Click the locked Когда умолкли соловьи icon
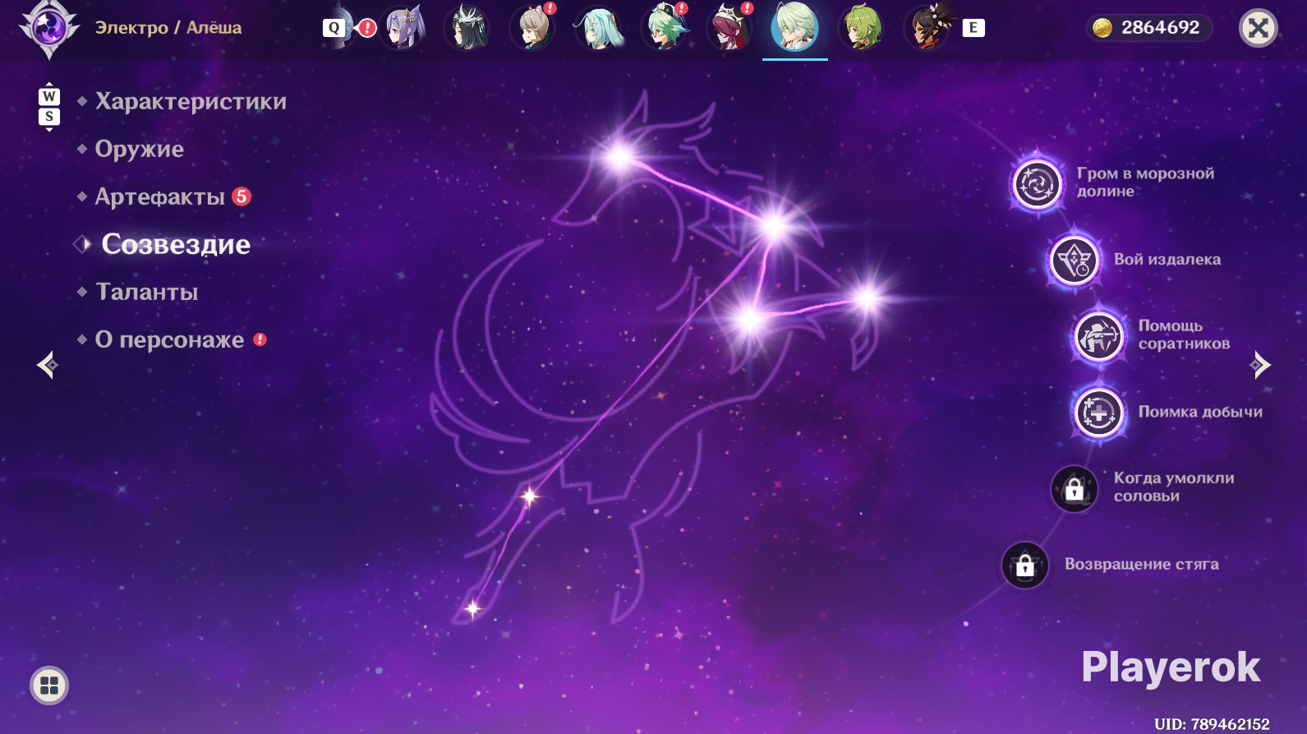The height and width of the screenshot is (734, 1307). 1074,489
